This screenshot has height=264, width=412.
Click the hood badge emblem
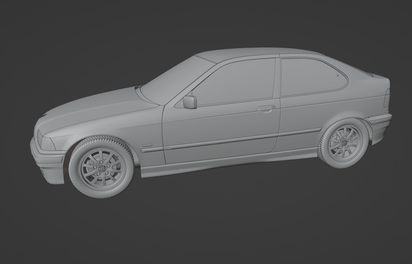43,115
